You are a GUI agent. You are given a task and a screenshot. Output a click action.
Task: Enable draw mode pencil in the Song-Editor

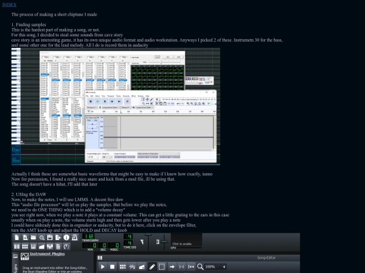click(x=152, y=266)
